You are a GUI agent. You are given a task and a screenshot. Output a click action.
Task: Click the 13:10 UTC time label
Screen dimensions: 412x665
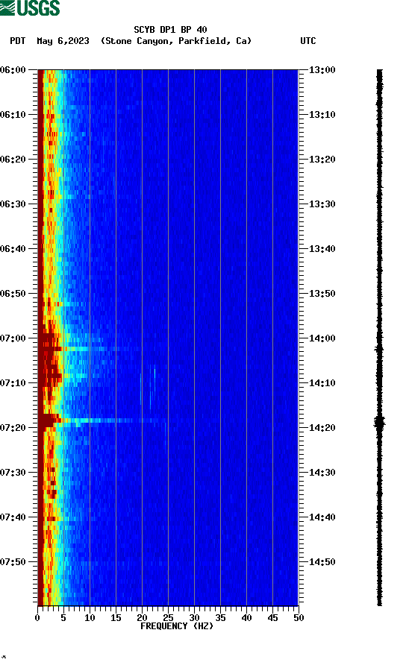322,115
